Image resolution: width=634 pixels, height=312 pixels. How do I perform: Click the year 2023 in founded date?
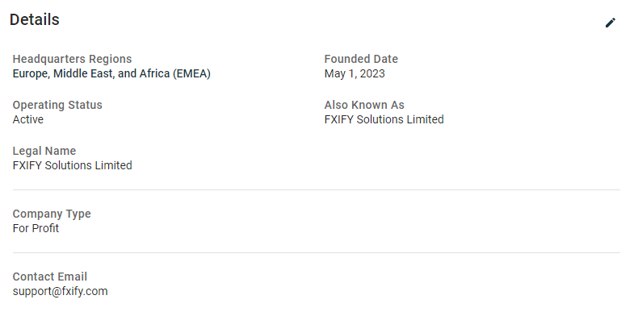coord(372,74)
